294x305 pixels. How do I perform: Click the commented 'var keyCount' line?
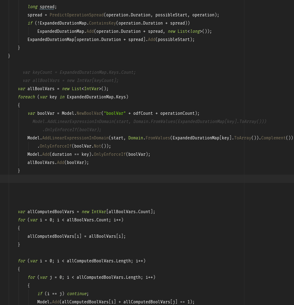point(79,73)
